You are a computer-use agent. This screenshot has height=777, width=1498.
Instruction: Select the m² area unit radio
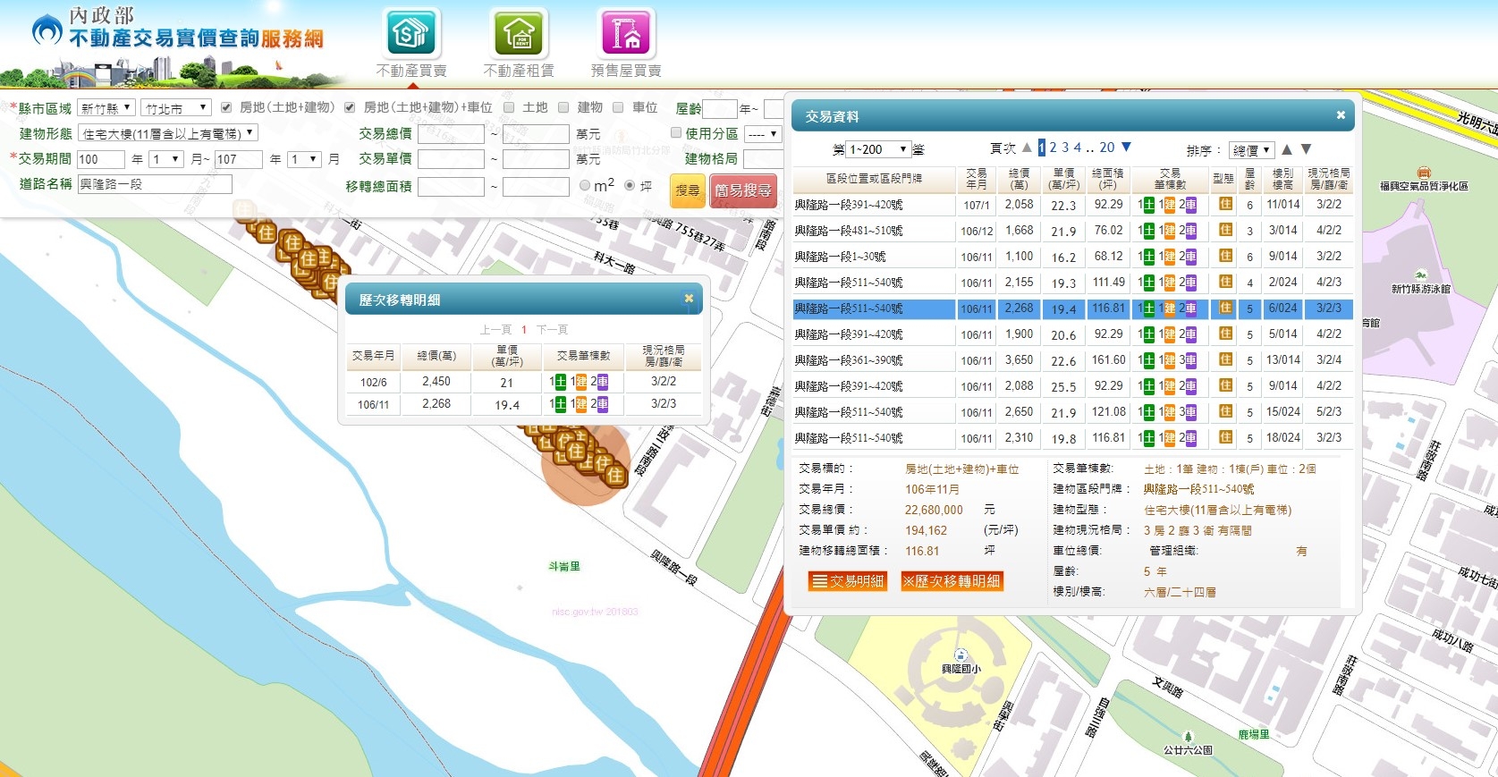click(x=585, y=185)
